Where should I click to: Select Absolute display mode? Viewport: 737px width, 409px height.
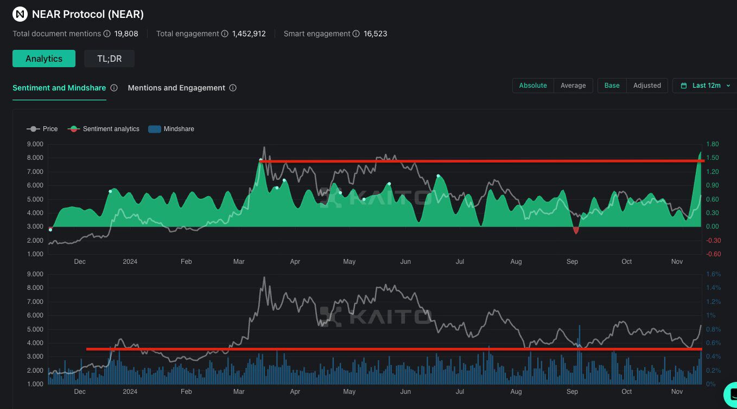[x=533, y=86]
